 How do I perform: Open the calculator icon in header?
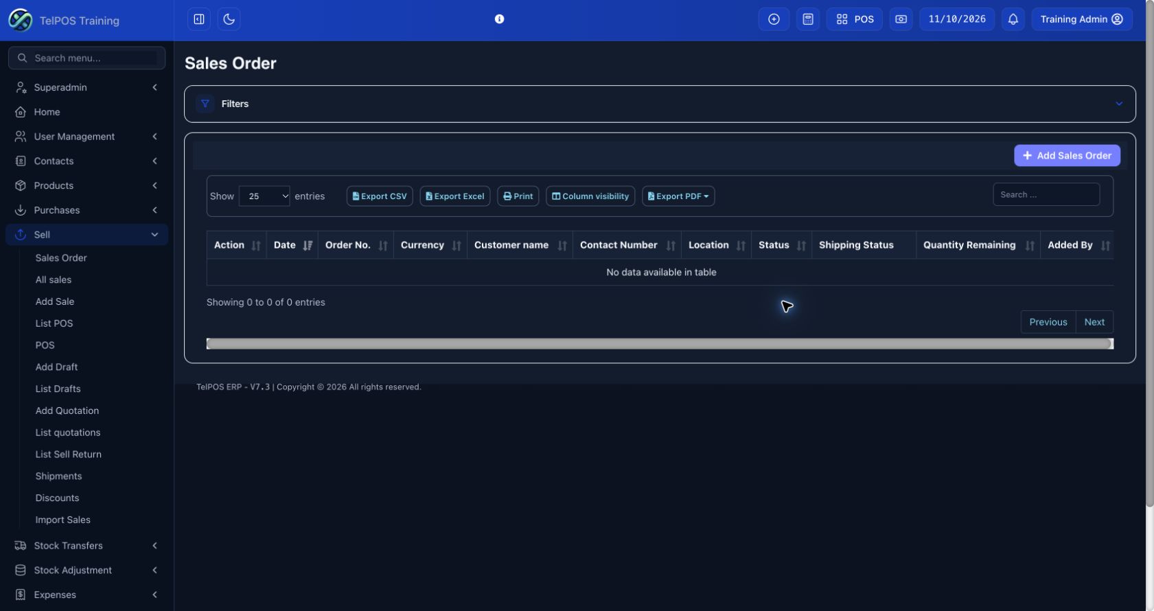tap(808, 19)
